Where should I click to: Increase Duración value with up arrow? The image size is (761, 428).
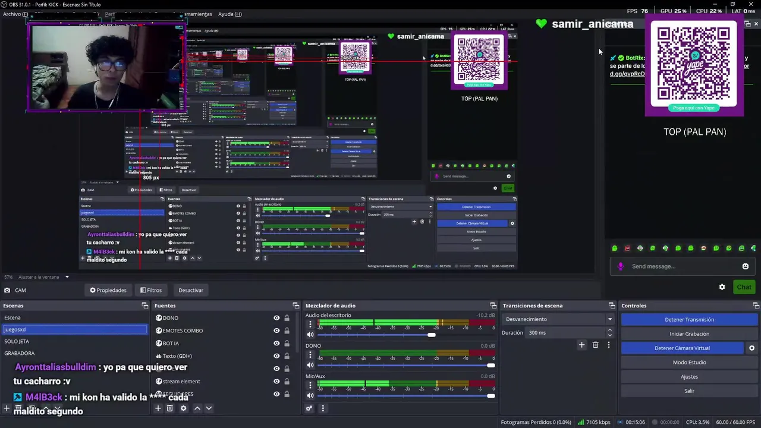(x=609, y=330)
